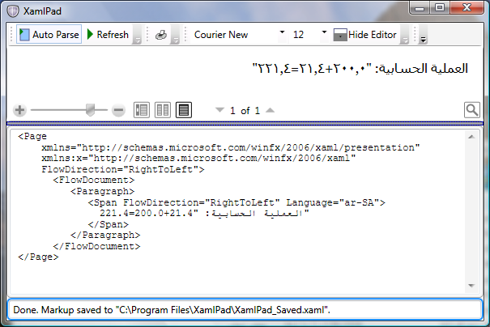
Task: Open the toolbar overflow arrow after Hide Editor
Action: click(x=405, y=35)
